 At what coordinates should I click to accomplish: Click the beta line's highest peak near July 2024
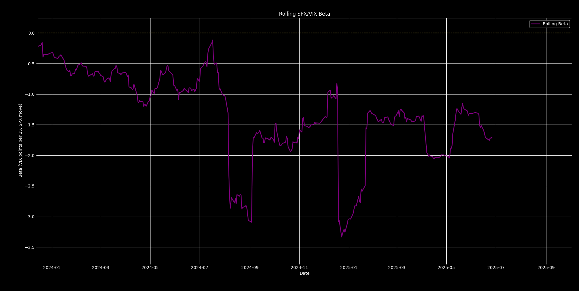[213, 40]
